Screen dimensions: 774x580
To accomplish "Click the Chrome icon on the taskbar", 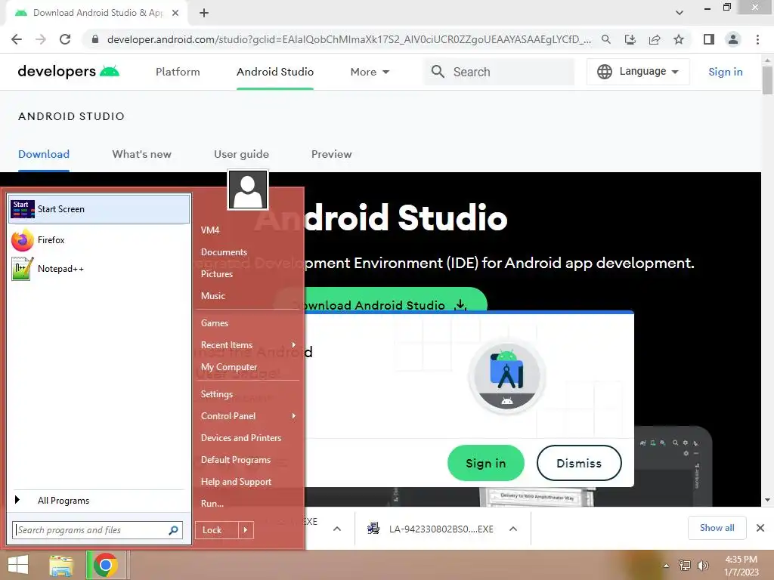I will (105, 565).
